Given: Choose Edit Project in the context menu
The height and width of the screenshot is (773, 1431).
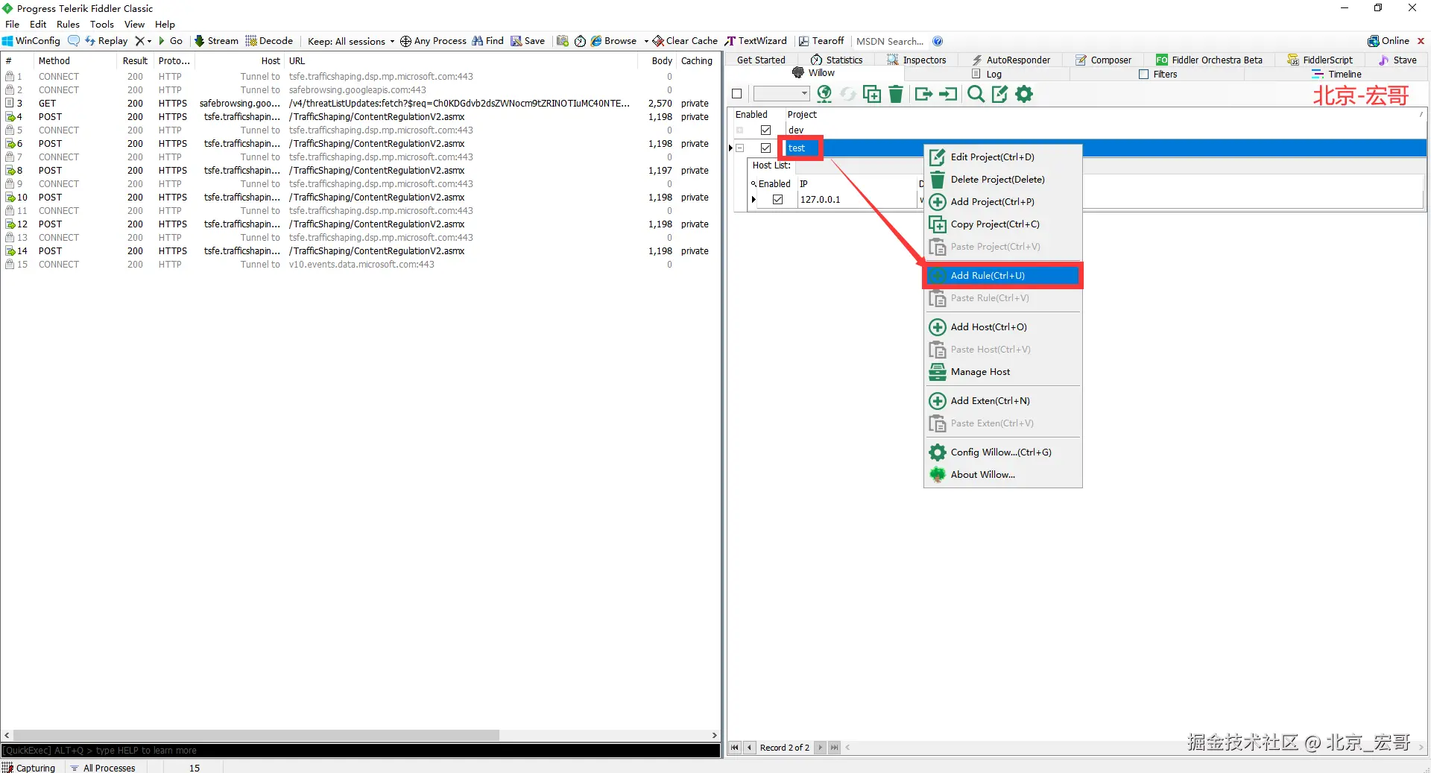Looking at the screenshot, I should coord(1003,157).
